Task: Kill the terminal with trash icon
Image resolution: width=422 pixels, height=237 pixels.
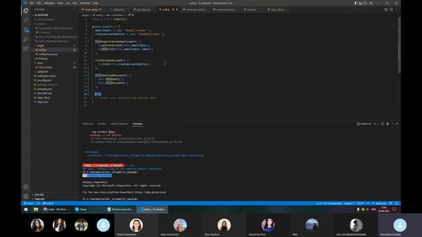Action: (388, 124)
